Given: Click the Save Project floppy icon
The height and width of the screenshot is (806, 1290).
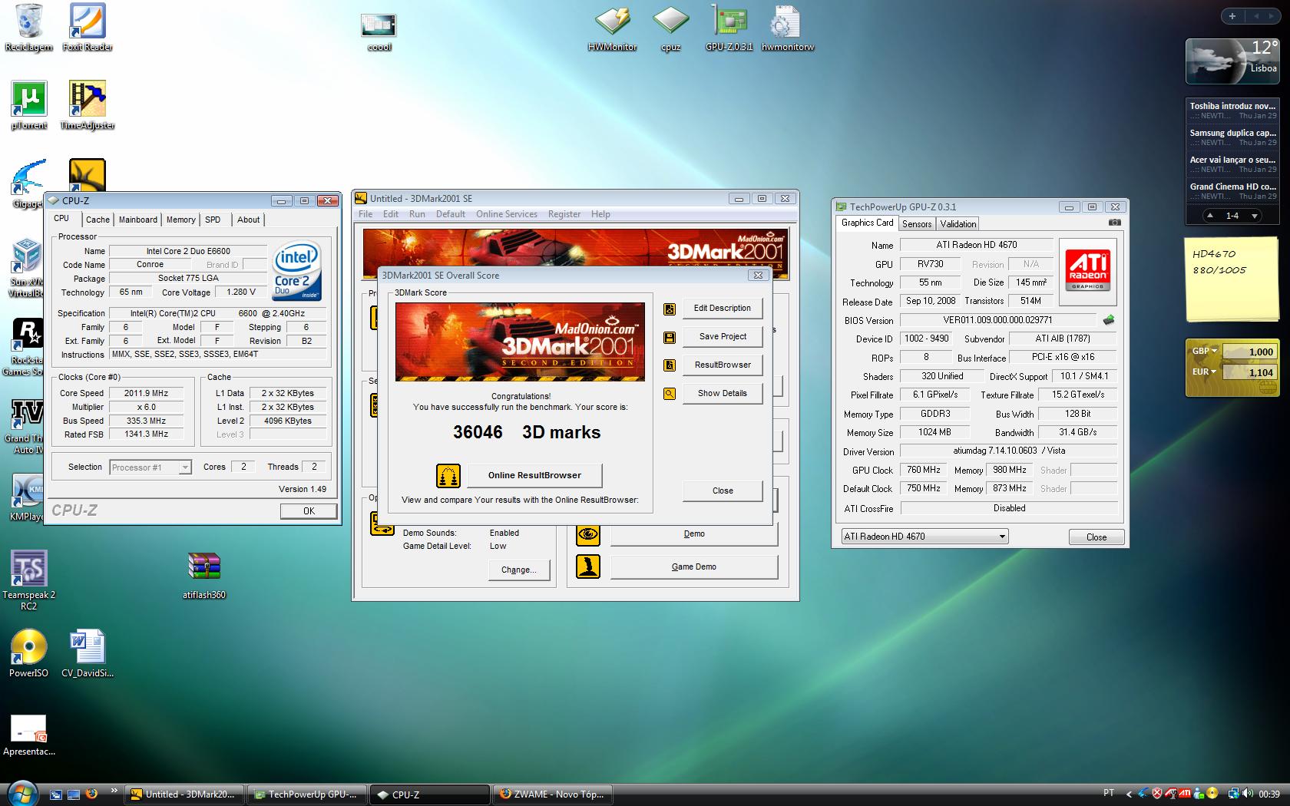Looking at the screenshot, I should click(x=670, y=337).
